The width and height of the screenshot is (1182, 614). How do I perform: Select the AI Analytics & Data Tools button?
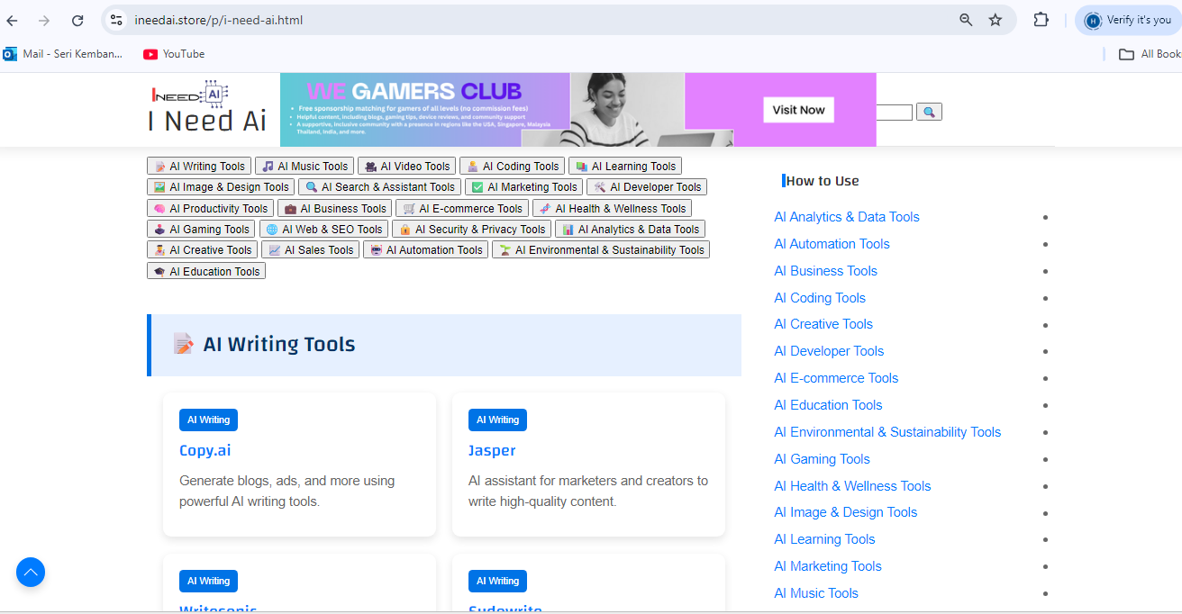[x=630, y=229]
